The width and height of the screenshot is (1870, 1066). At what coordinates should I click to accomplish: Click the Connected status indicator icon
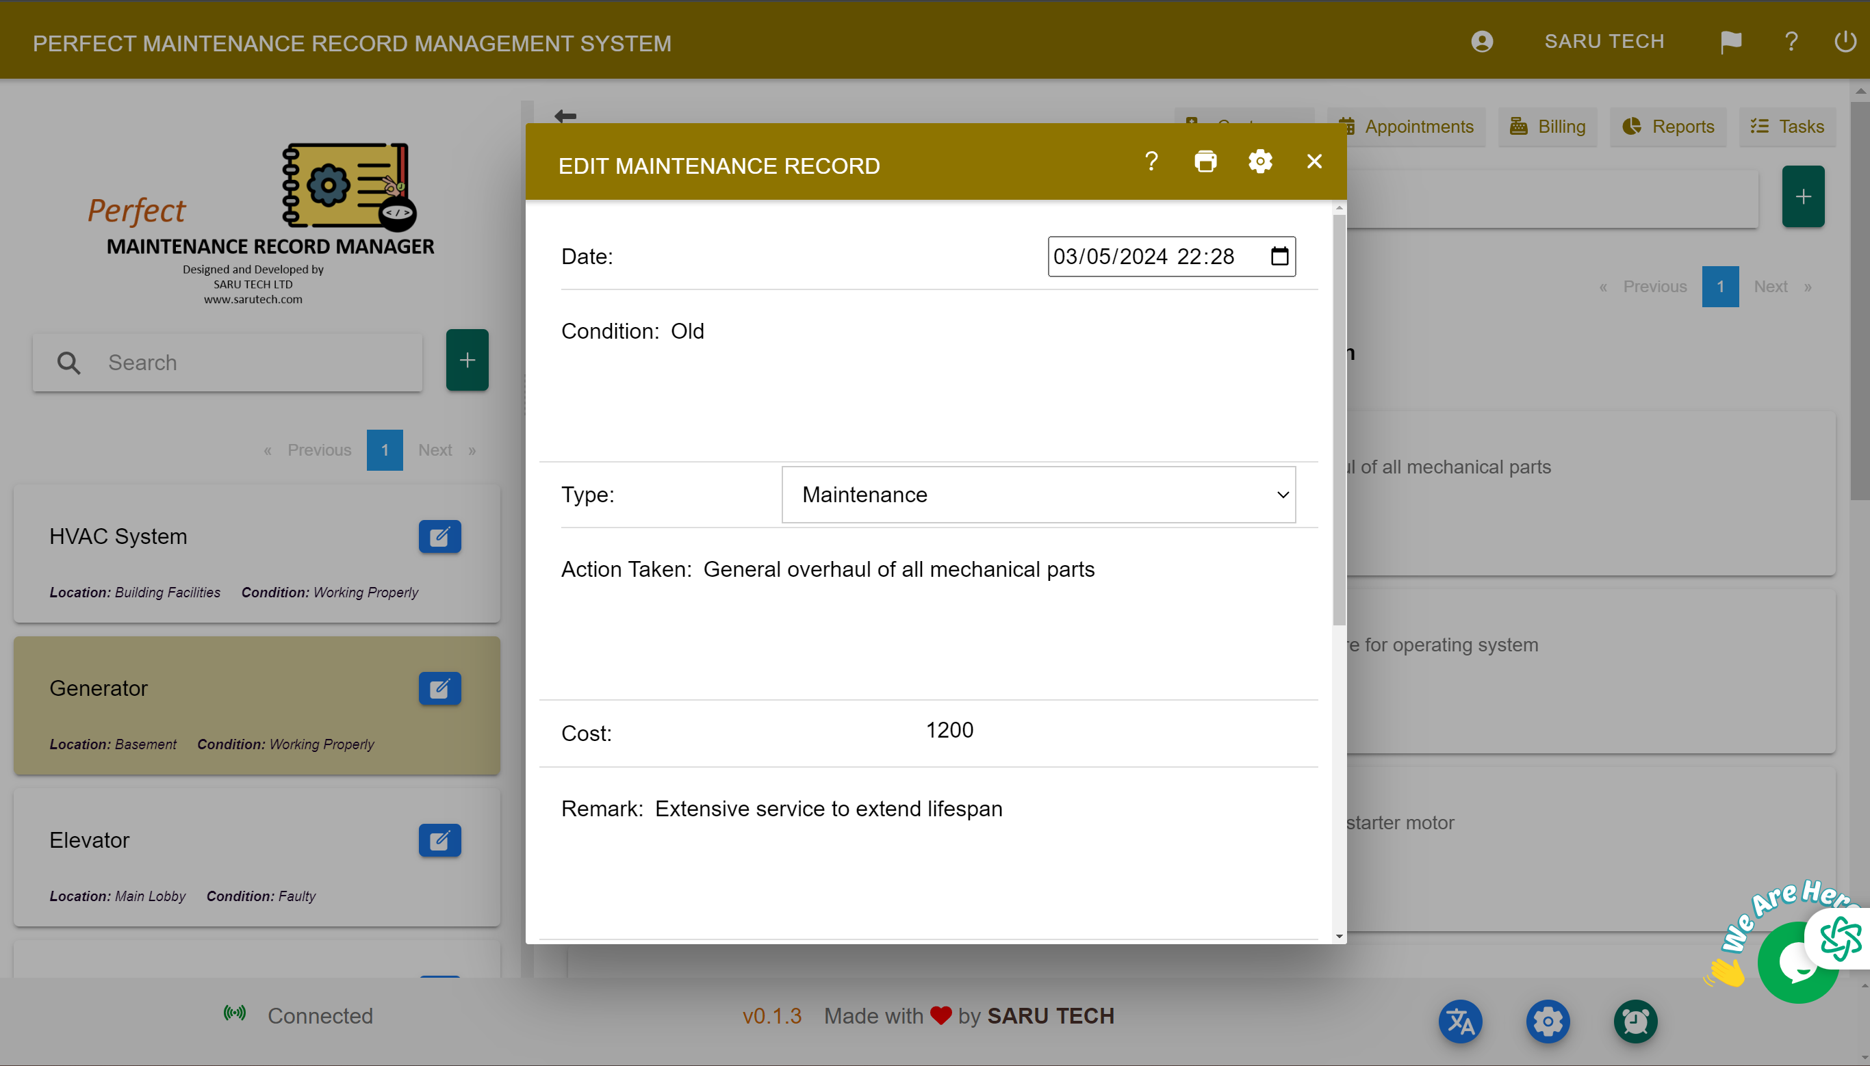tap(234, 1014)
